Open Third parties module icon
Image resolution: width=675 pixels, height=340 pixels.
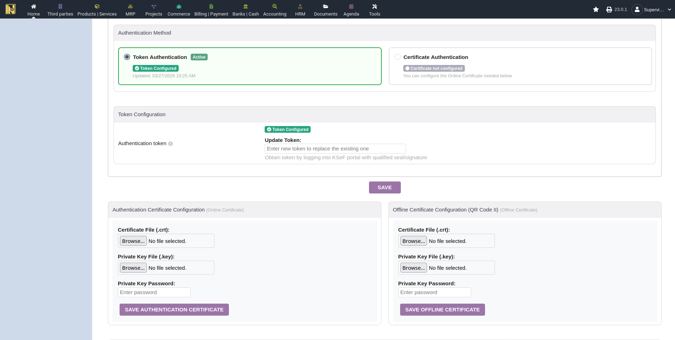point(60,6)
